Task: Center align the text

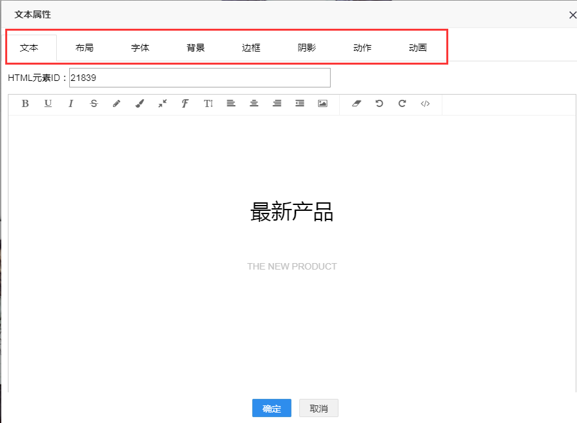Action: 254,104
